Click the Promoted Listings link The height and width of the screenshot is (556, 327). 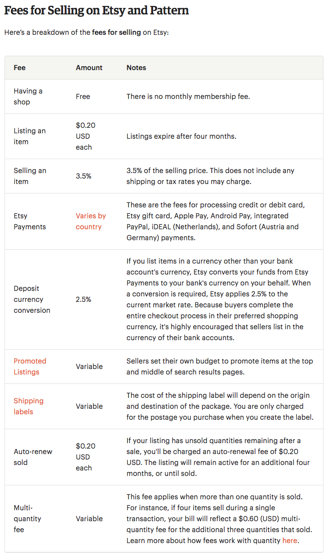point(30,367)
